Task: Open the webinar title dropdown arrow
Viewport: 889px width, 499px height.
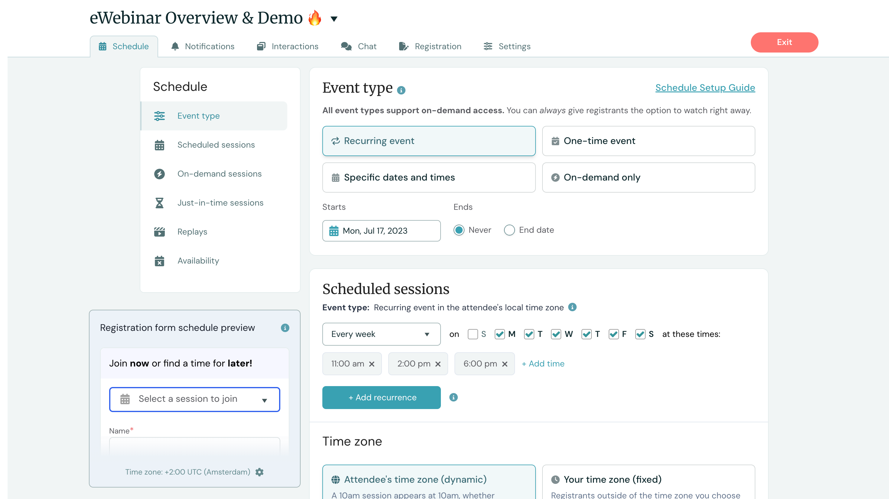Action: coord(334,19)
